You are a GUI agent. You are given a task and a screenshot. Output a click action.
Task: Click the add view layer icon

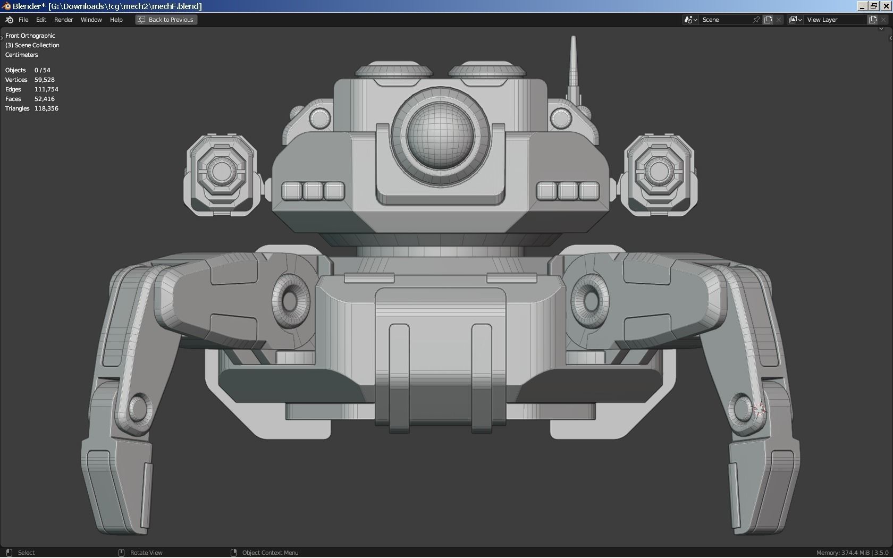point(873,20)
